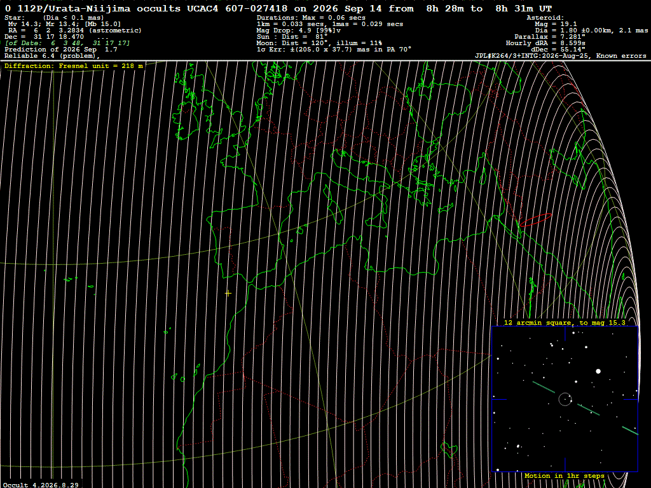Click the yellow cross marker on map
The image size is (651, 488).
tap(228, 294)
